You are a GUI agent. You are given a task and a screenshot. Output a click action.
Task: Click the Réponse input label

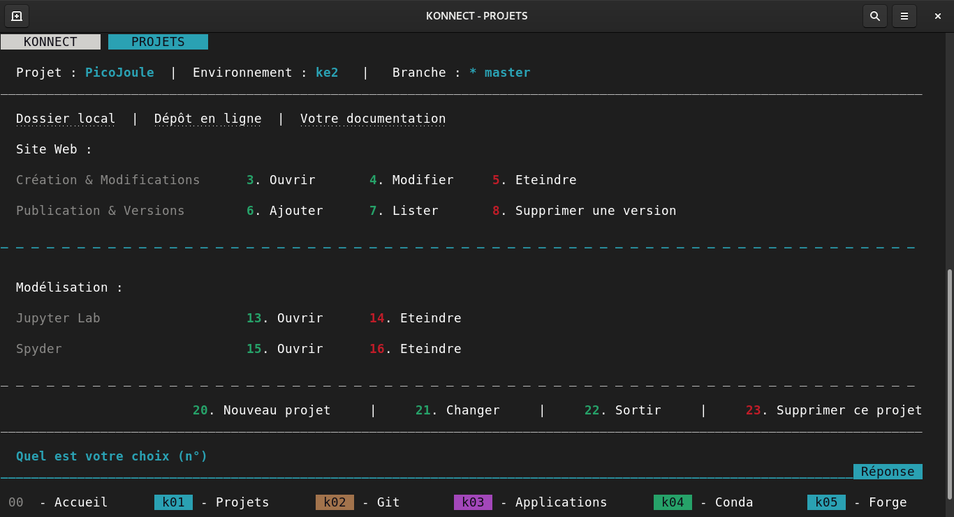point(888,472)
